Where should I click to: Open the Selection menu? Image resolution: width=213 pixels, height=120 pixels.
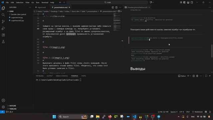point(20,2)
